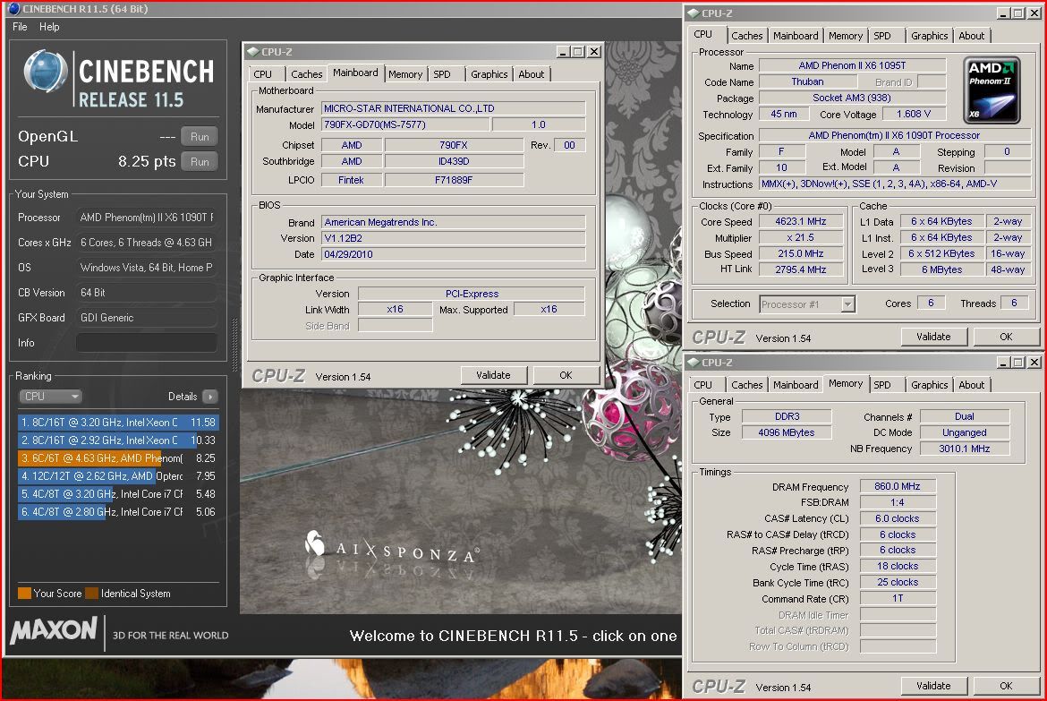Open the File menu in Cinebench
The width and height of the screenshot is (1047, 701).
(20, 27)
